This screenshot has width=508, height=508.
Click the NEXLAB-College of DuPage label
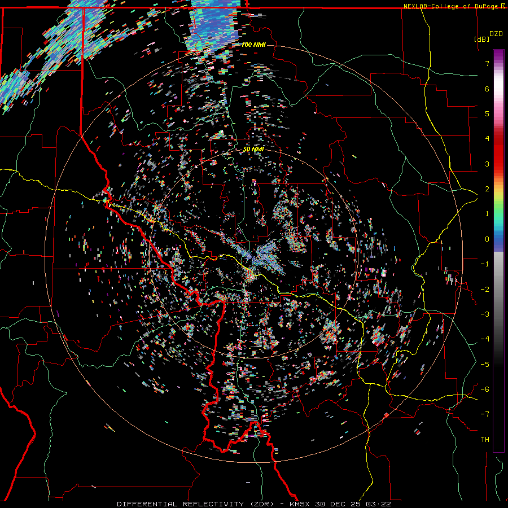point(452,6)
